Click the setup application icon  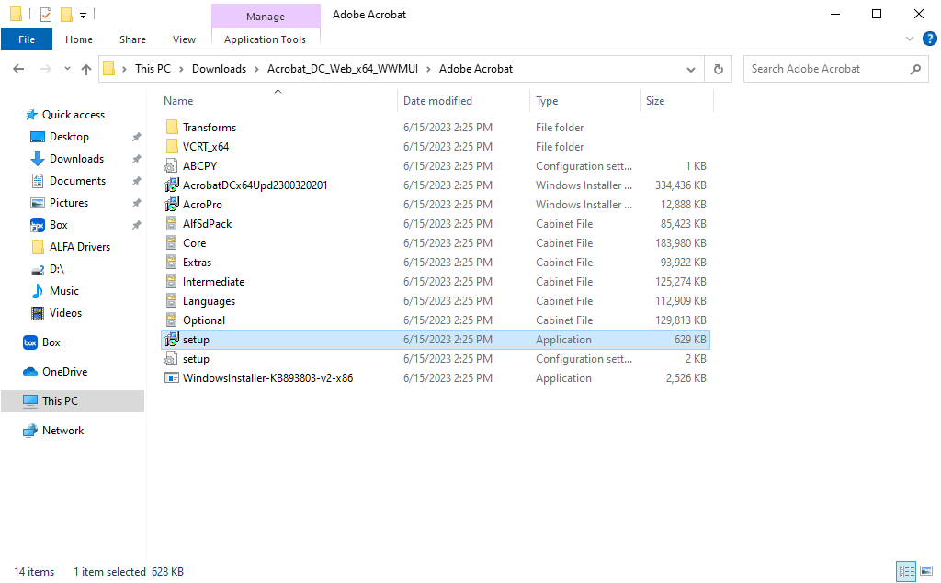point(172,339)
